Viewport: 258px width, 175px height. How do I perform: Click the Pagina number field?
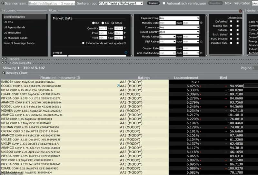255,68
